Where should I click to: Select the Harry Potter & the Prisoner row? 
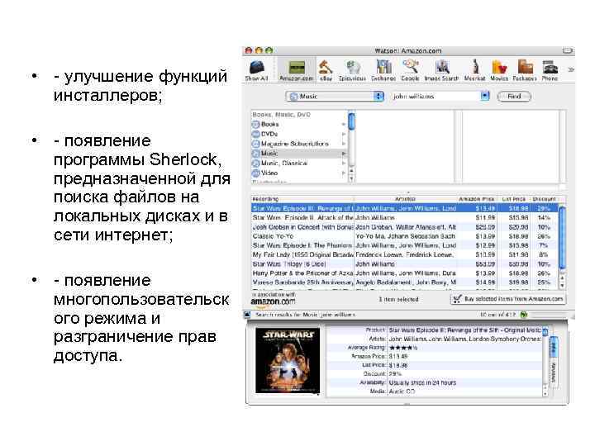tap(404, 273)
